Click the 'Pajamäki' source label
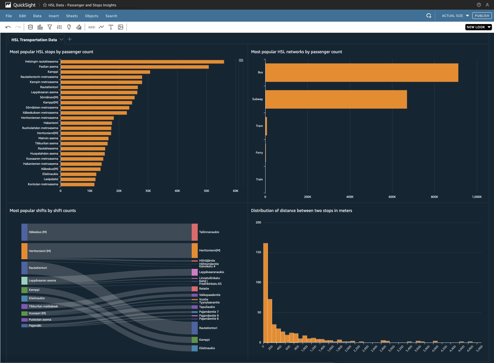The width and height of the screenshot is (494, 363). pyautogui.click(x=35, y=326)
